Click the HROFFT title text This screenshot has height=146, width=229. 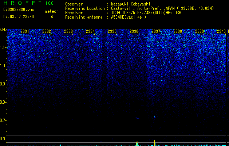pos(23,3)
